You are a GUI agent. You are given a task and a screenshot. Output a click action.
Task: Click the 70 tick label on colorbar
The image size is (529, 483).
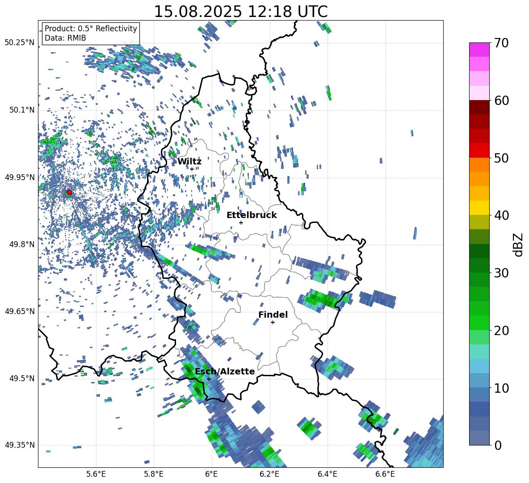coord(501,43)
